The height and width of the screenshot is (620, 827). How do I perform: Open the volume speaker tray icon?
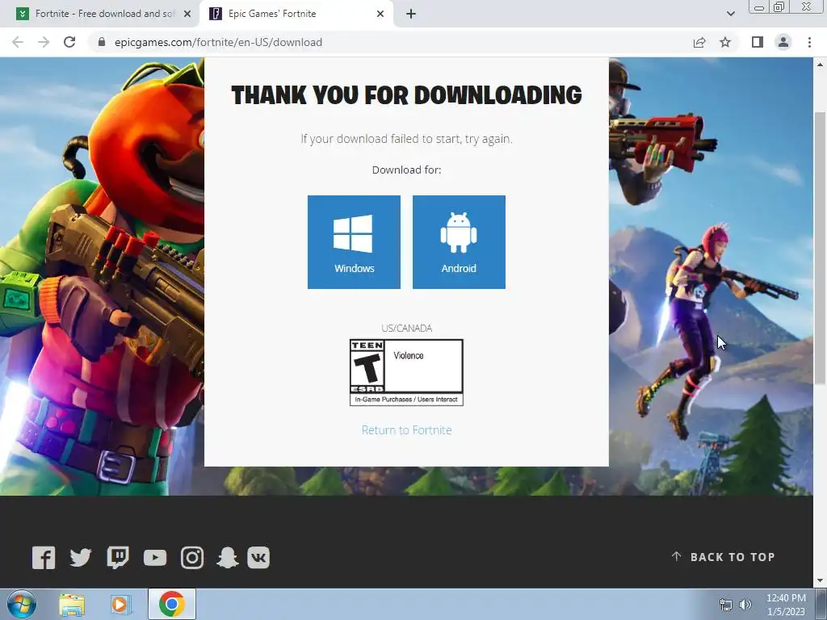(745, 605)
